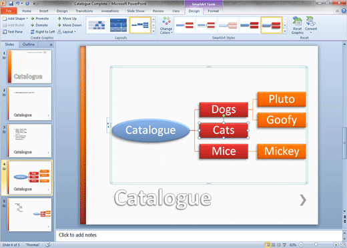Start Slide Show from status bar icon

click(284, 245)
